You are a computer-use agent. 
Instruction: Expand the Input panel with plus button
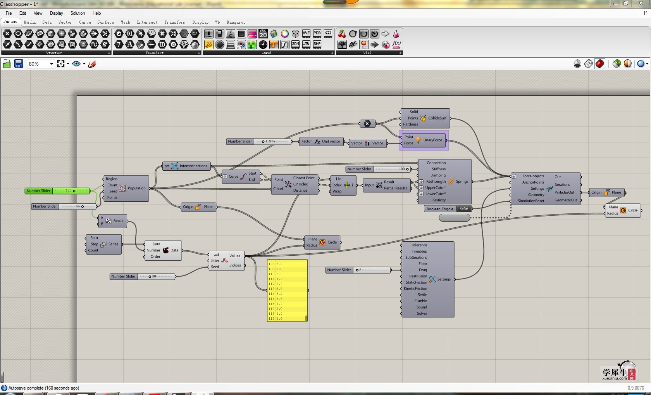coord(332,53)
